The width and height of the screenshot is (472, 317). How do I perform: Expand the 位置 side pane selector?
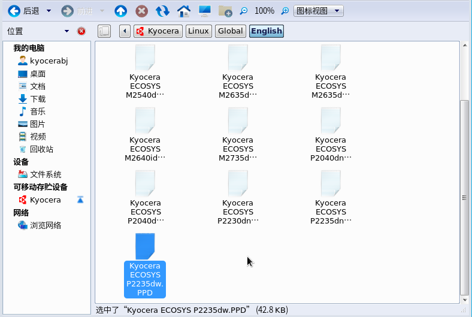(x=66, y=31)
